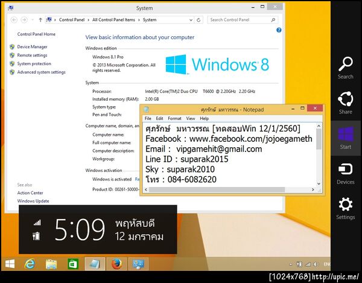Viewport: 362px width, 283px height.
Task: Show hidden tray icons arrow
Action: pos(291,264)
